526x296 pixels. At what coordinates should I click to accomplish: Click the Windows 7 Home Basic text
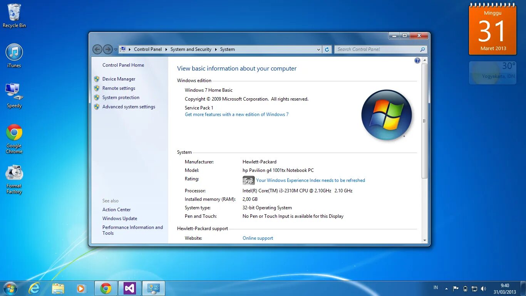click(209, 90)
